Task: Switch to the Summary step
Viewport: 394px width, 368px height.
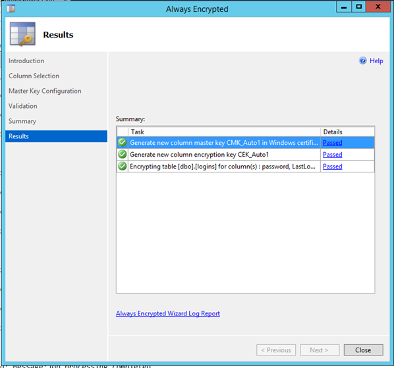Action: pyautogui.click(x=22, y=121)
